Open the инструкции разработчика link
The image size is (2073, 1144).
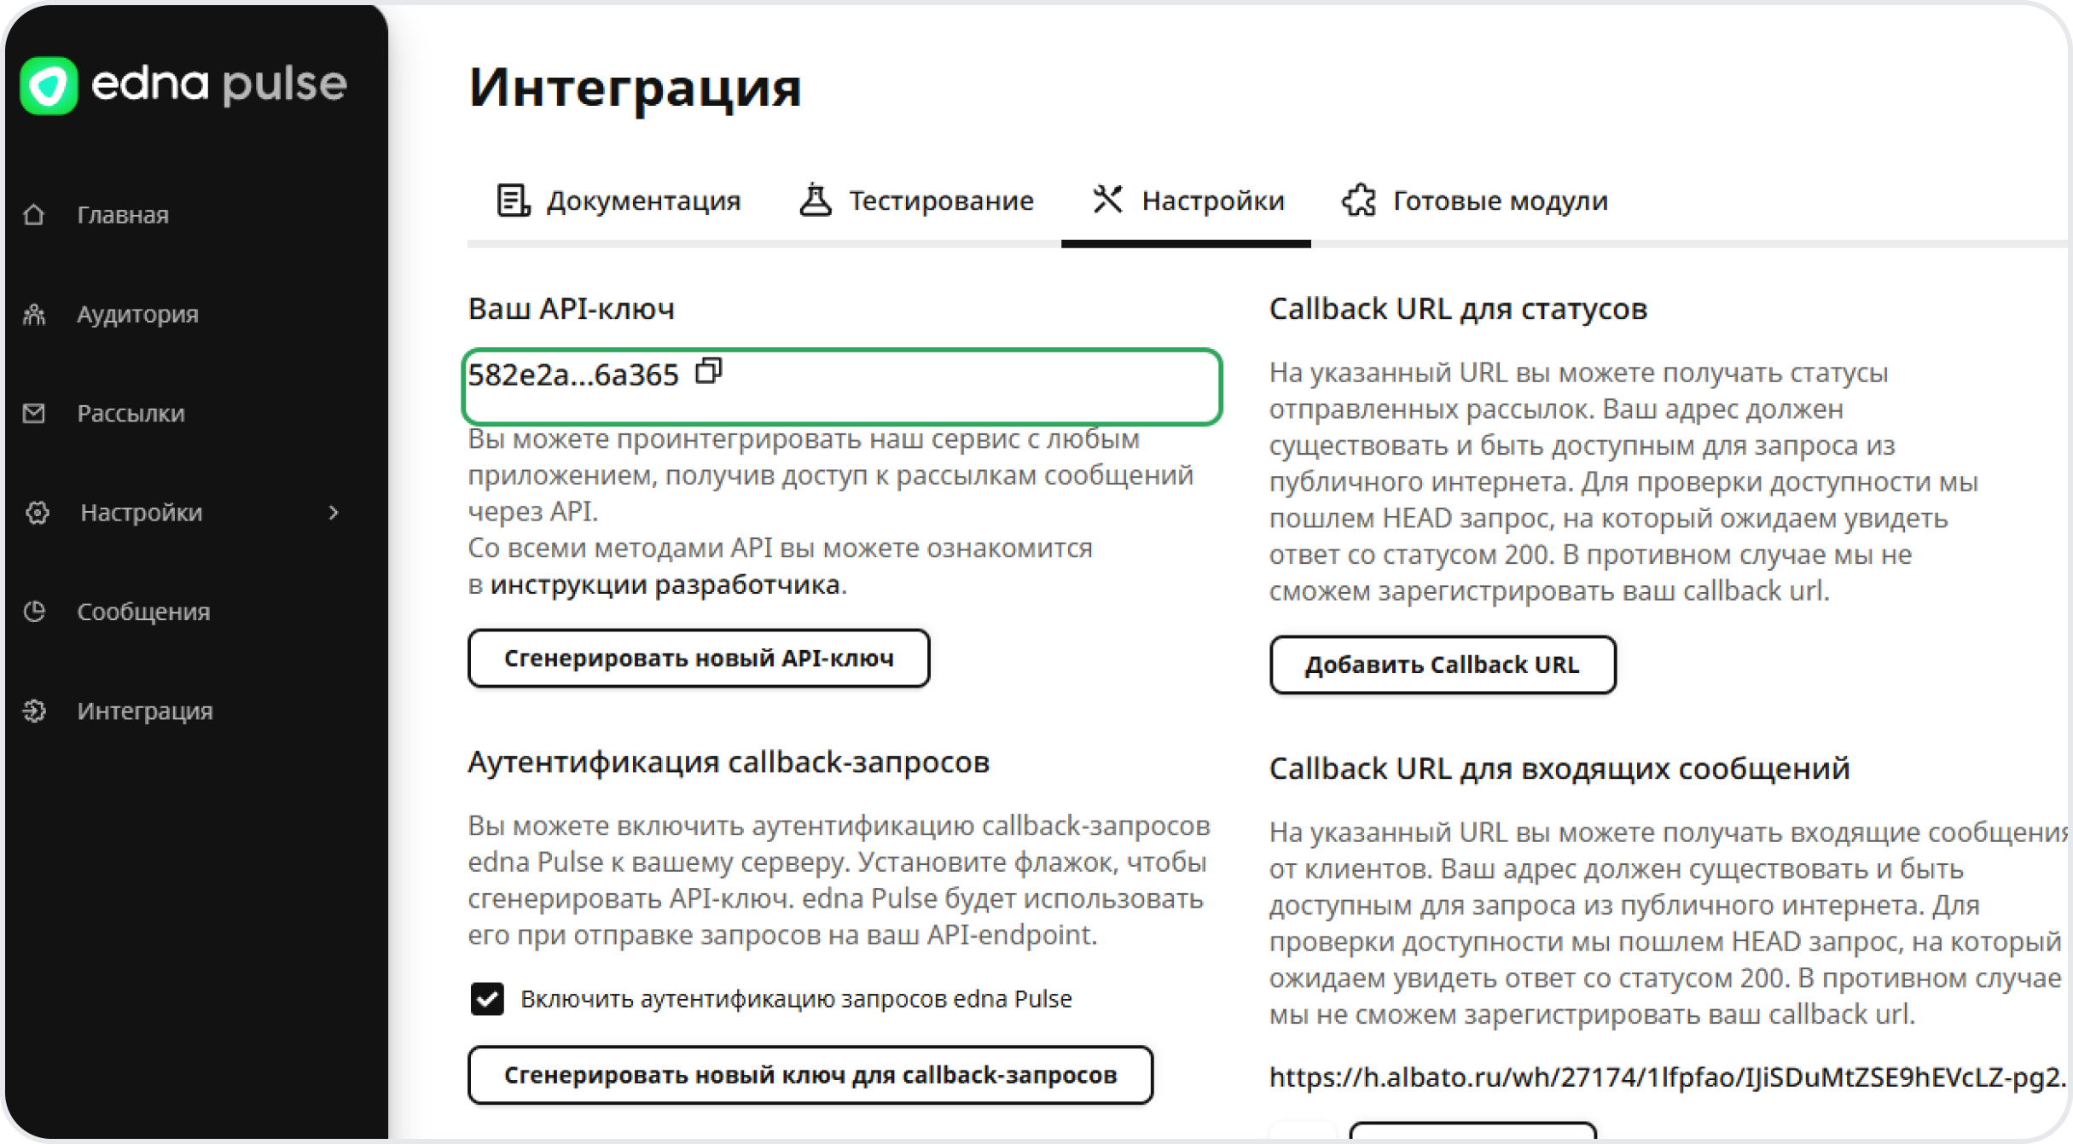click(x=665, y=584)
